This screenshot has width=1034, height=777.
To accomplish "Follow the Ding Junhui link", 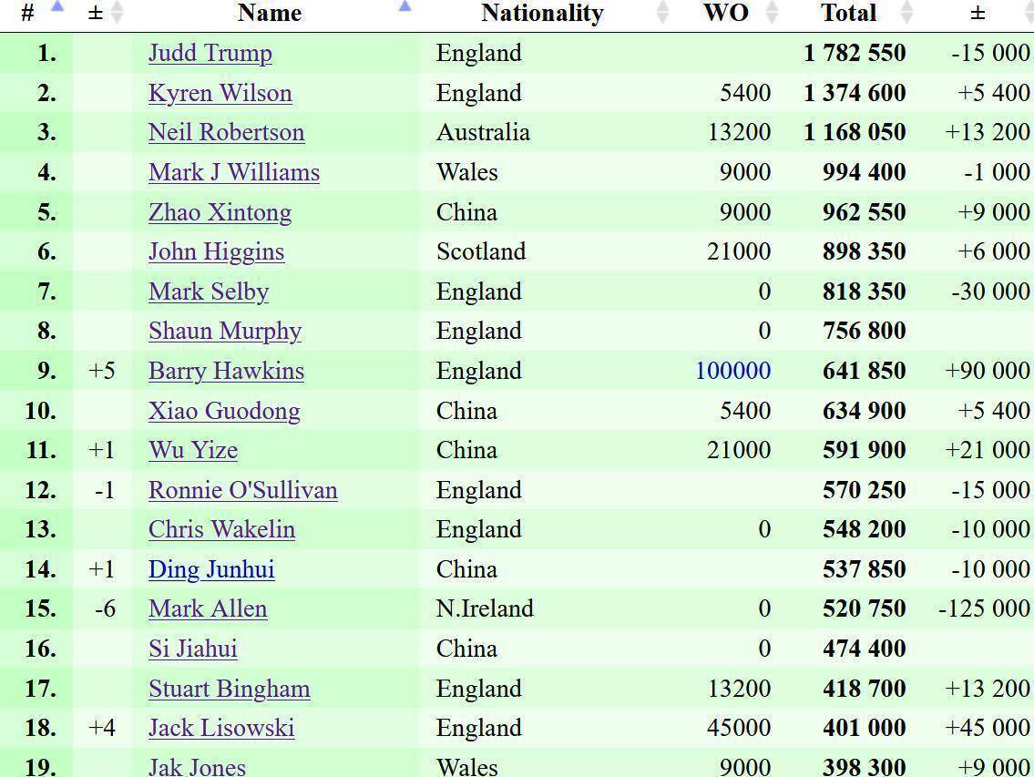I will coord(211,569).
